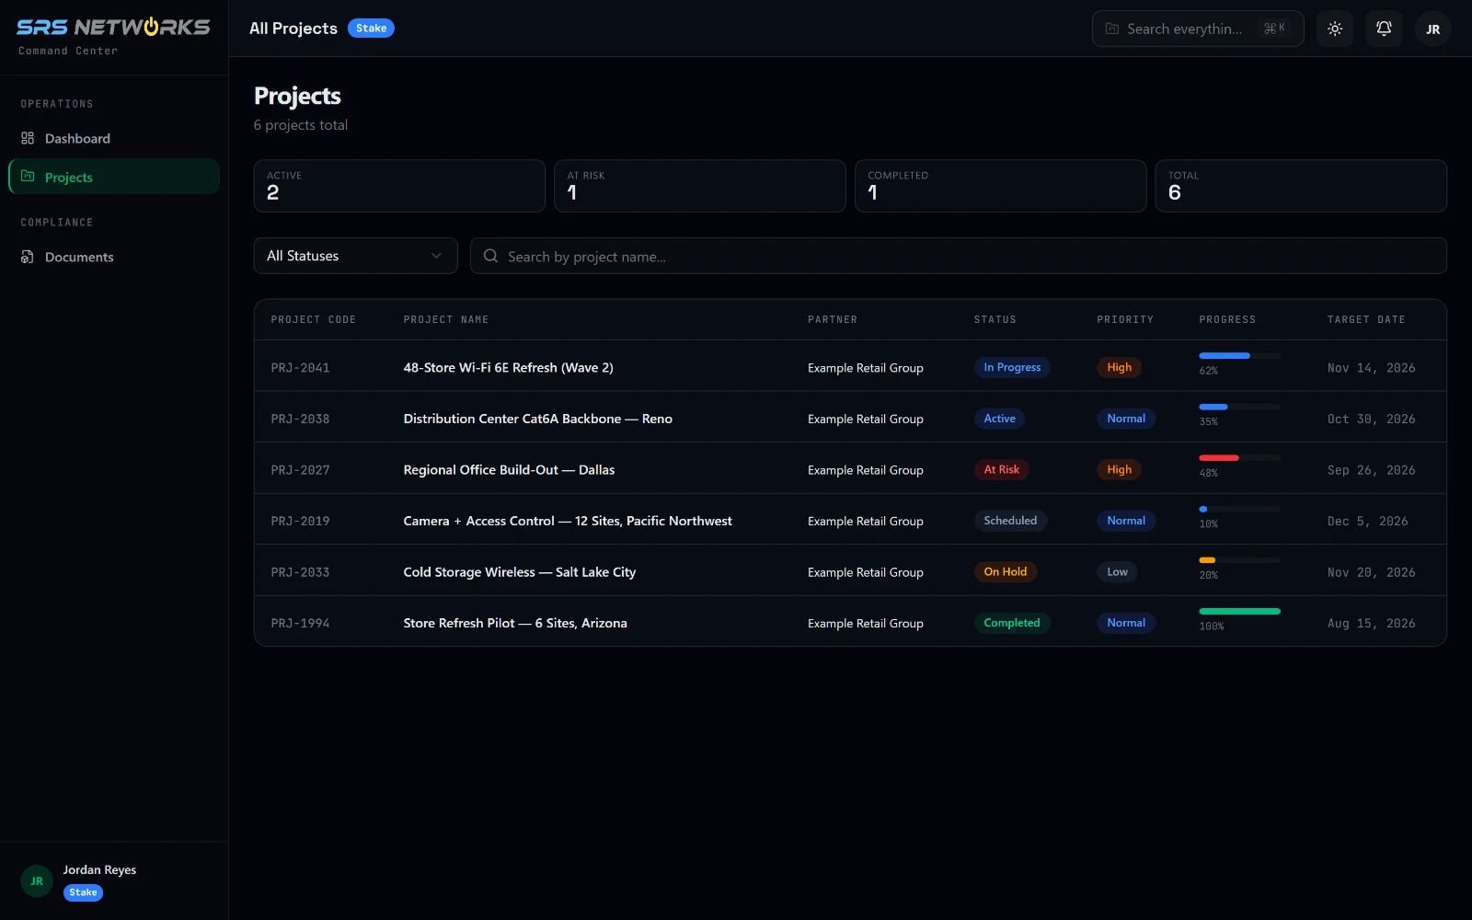Focus the Search everything field
Viewport: 1472px width, 920px height.
coord(1197,29)
